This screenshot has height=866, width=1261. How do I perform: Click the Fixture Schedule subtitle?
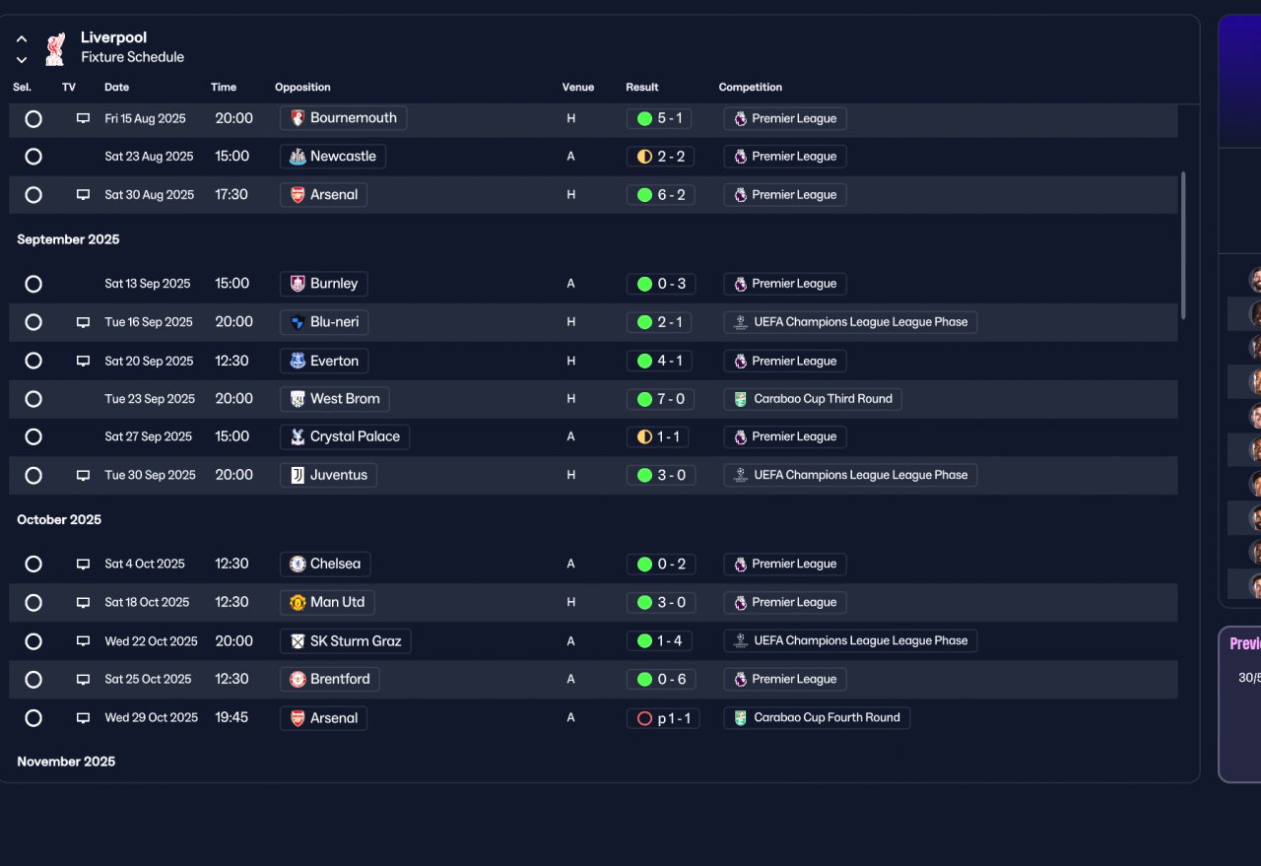tap(133, 57)
